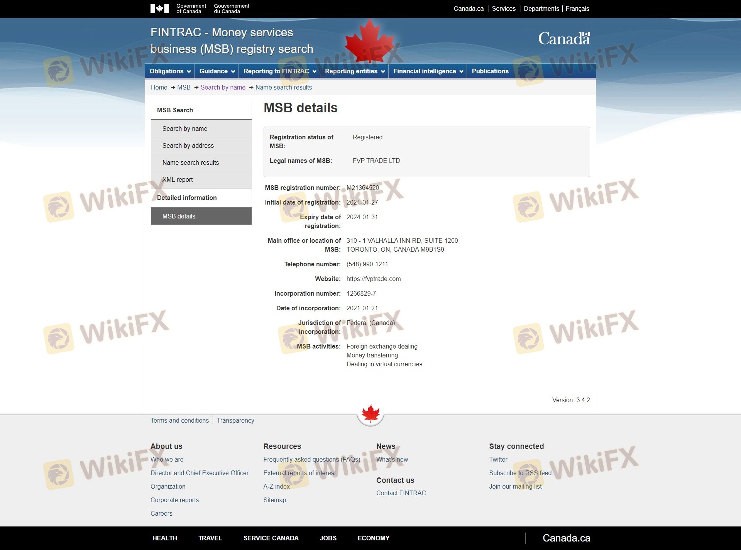Image resolution: width=741 pixels, height=550 pixels.
Task: Expand the Obligations dropdown arrow
Action: 189,71
